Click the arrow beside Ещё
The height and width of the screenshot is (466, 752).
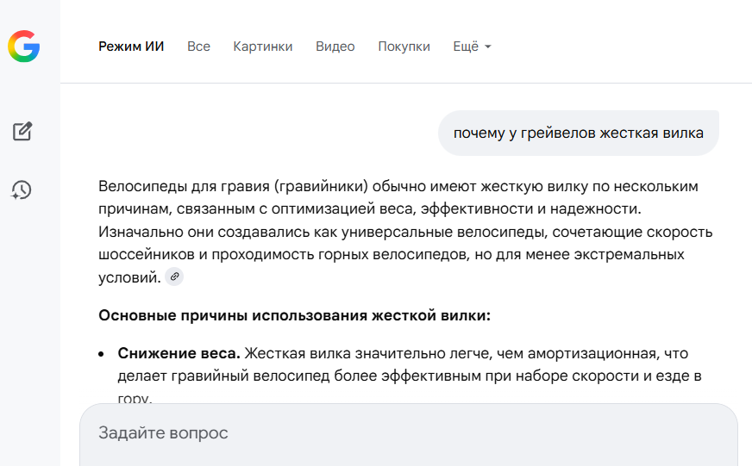pos(488,47)
